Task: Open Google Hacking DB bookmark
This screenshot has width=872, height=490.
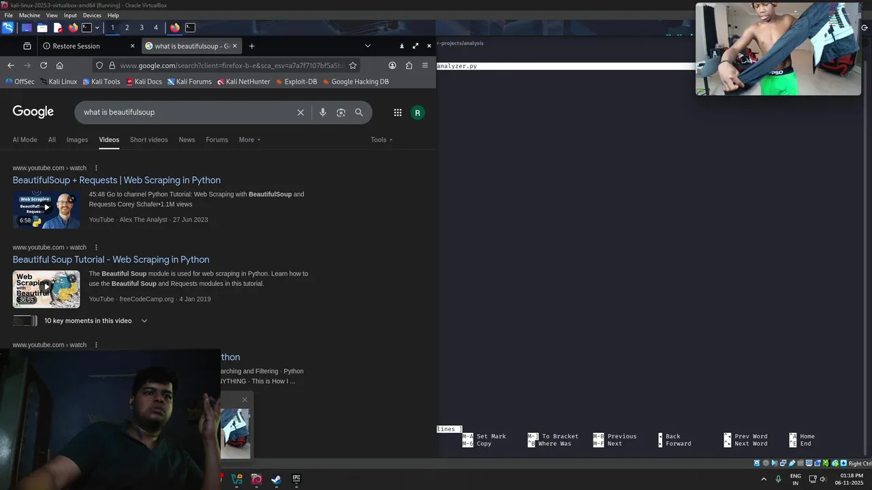Action: coord(355,82)
